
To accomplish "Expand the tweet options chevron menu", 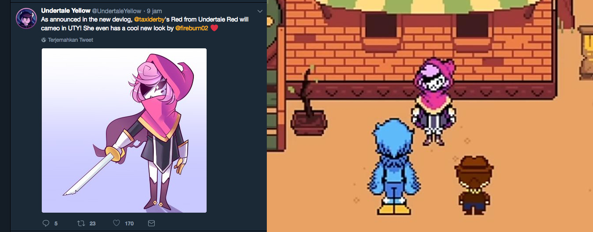I will coord(260,11).
